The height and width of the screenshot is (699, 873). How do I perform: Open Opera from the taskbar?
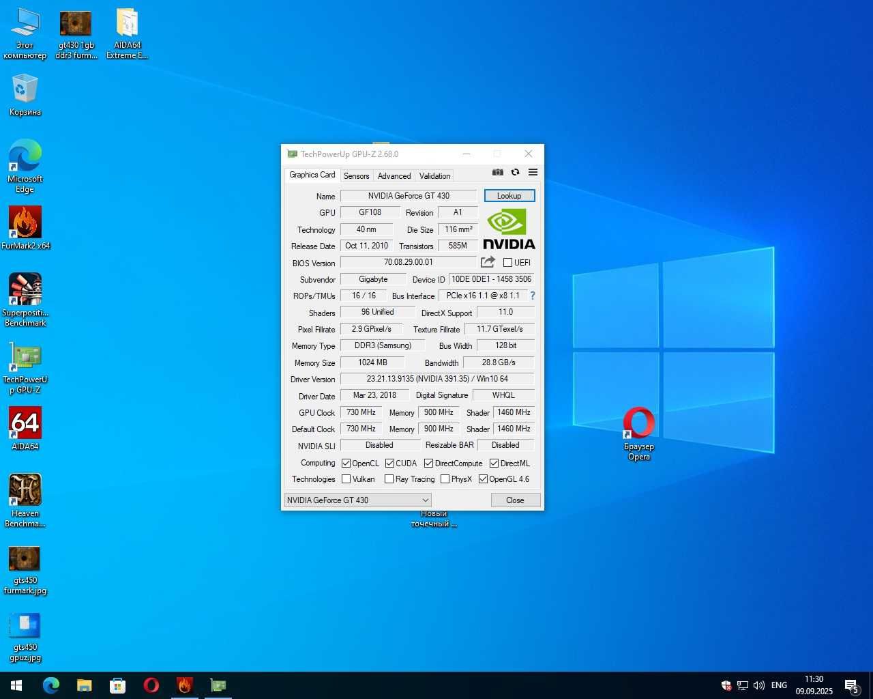coord(151,685)
